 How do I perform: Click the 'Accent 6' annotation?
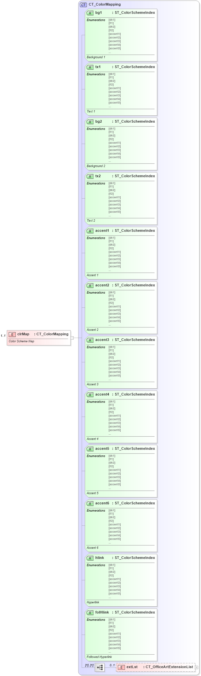[92, 548]
